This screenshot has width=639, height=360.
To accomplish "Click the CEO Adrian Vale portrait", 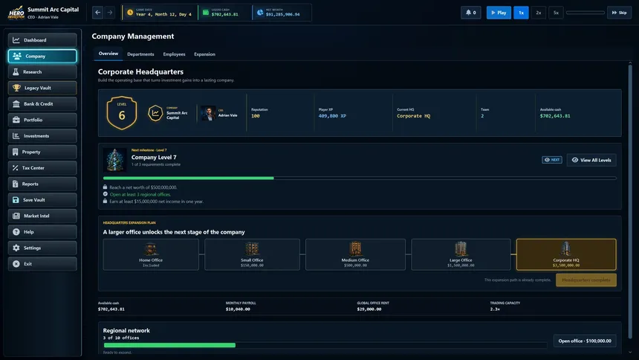I will [x=208, y=113].
